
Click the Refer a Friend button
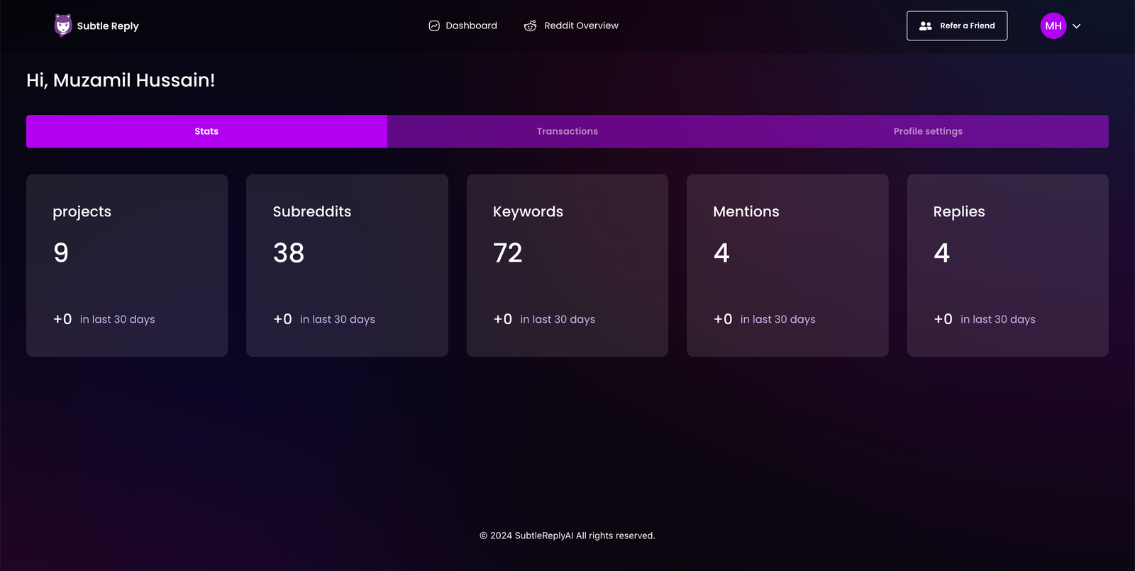pos(957,26)
